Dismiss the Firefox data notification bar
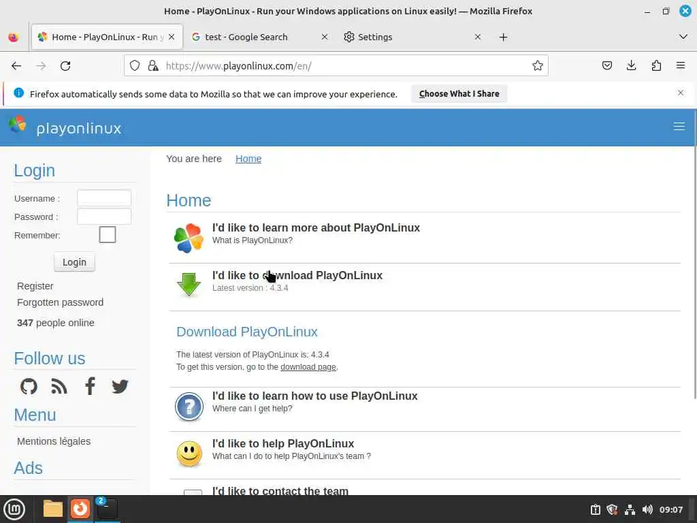Screen dimensions: 697x523 [x=681, y=93]
